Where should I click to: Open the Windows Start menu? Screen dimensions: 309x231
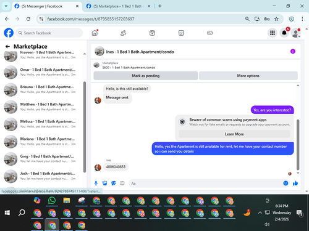7,213
